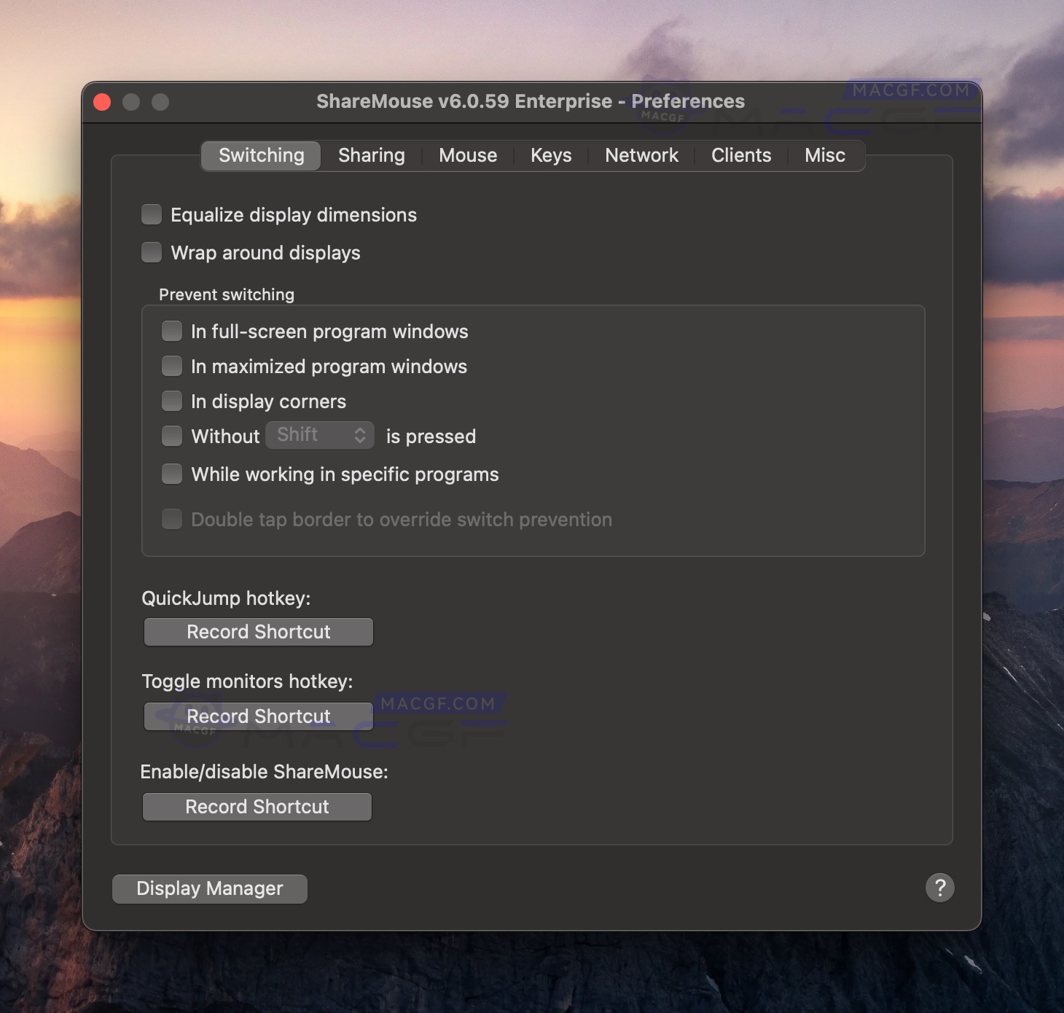
Task: Open the Display Manager
Action: (x=209, y=888)
